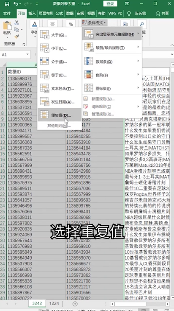Image resolution: width=174 pixels, height=311 pixels.
Task: Select sheet tab 3242
Action: point(37,303)
